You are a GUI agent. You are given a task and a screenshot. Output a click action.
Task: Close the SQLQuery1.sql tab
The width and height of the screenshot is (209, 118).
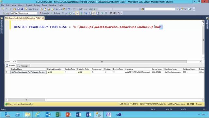[x=43, y=18]
